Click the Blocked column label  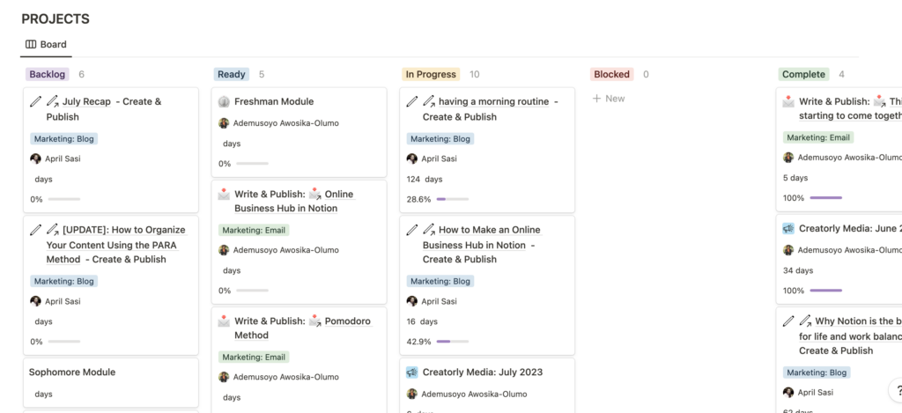611,74
